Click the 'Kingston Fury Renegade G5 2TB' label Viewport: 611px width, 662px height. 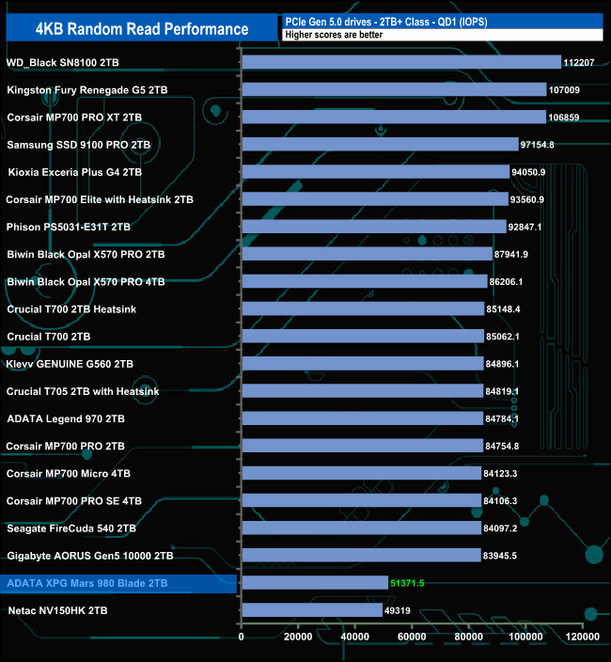[x=87, y=90]
